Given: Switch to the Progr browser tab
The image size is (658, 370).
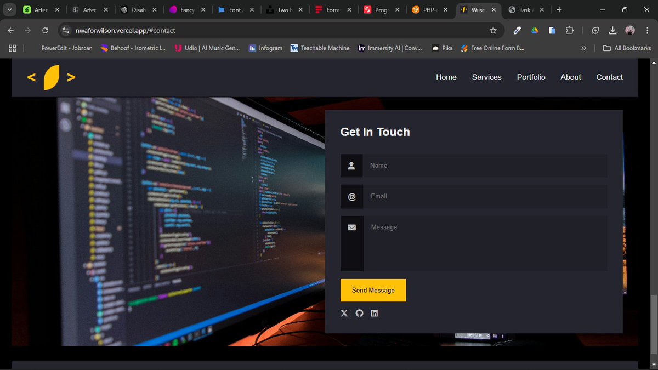Looking at the screenshot, I should [382, 10].
